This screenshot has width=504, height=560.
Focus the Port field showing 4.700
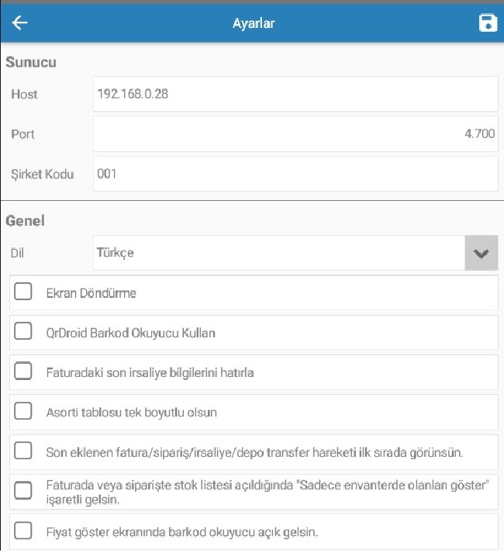[295, 134]
